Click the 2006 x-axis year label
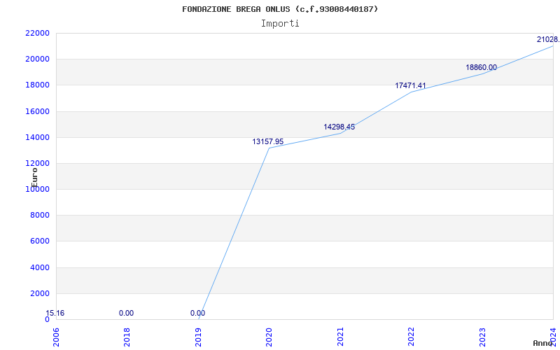The image size is (560, 350). (56, 337)
